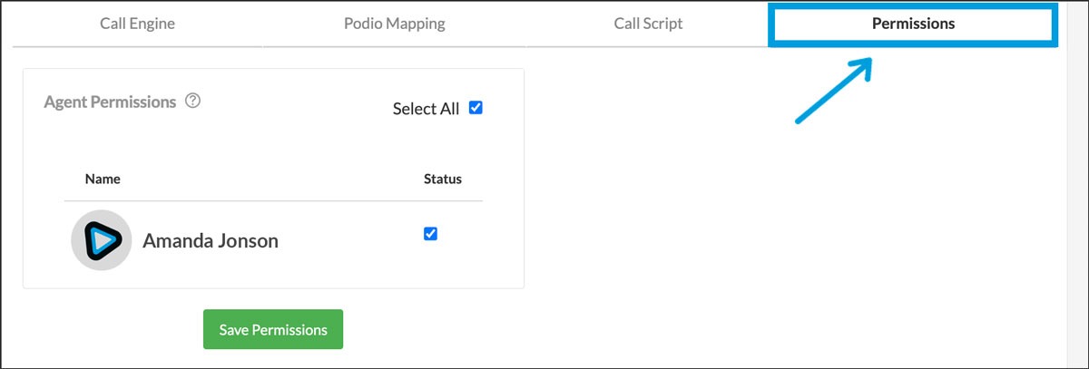The width and height of the screenshot is (1089, 369).
Task: Click the Agent Permissions heading
Action: coord(110,102)
